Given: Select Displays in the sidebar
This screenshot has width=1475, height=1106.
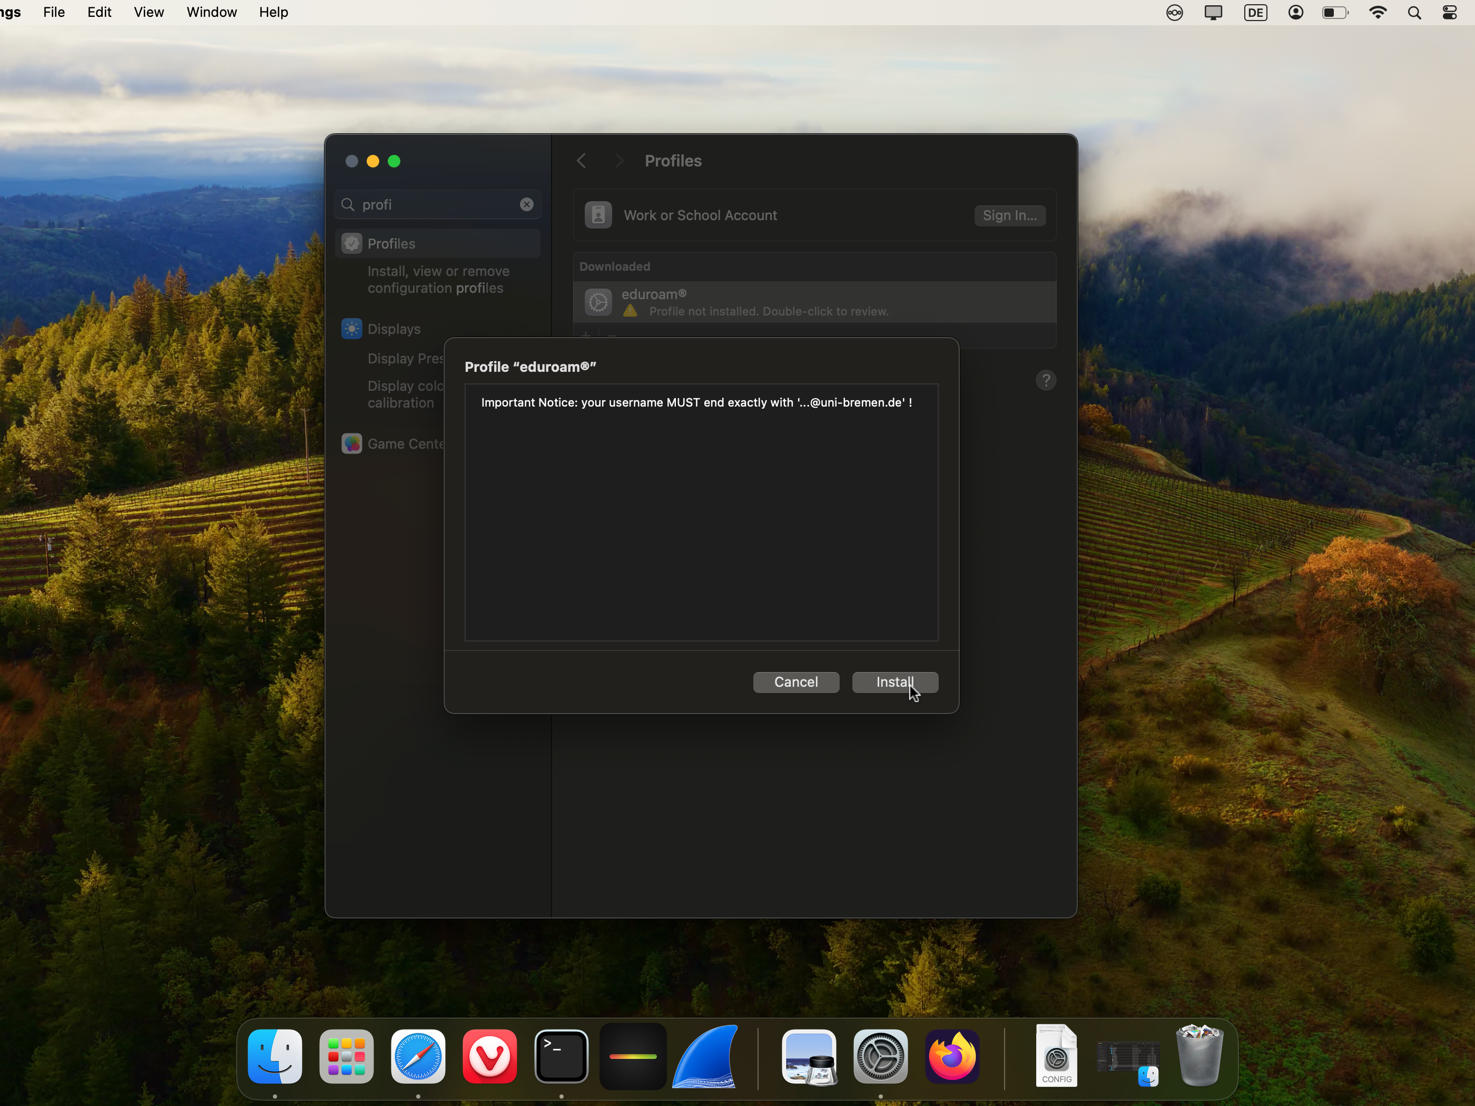Looking at the screenshot, I should (x=394, y=329).
